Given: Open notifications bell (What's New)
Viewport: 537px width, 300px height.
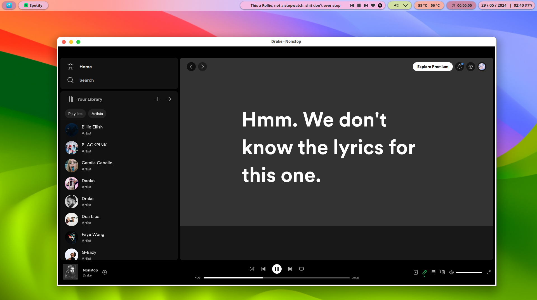Looking at the screenshot, I should (x=460, y=67).
